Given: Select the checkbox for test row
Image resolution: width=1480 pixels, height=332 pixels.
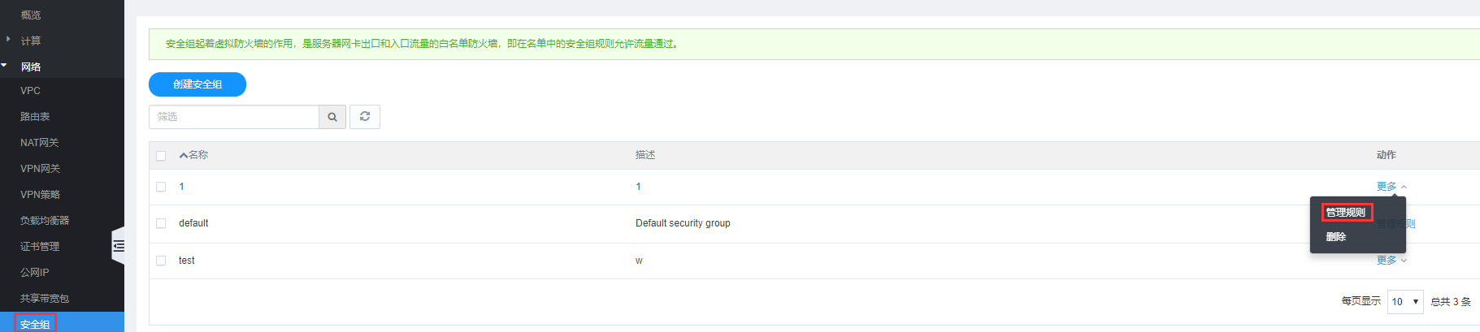Looking at the screenshot, I should point(161,261).
